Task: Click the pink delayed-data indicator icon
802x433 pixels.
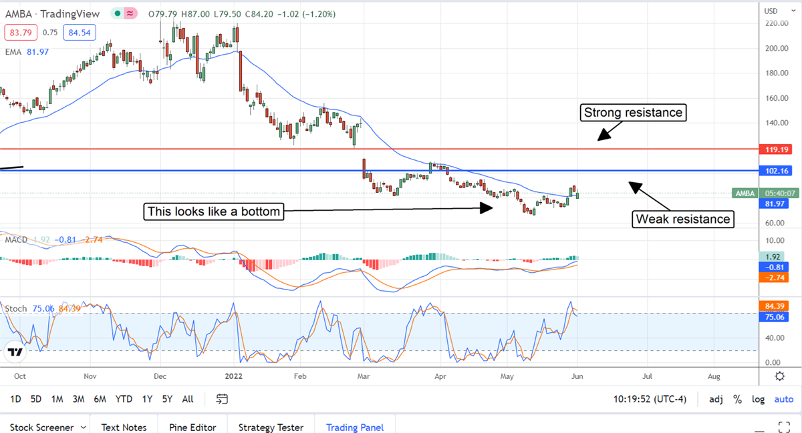Action: [x=131, y=12]
